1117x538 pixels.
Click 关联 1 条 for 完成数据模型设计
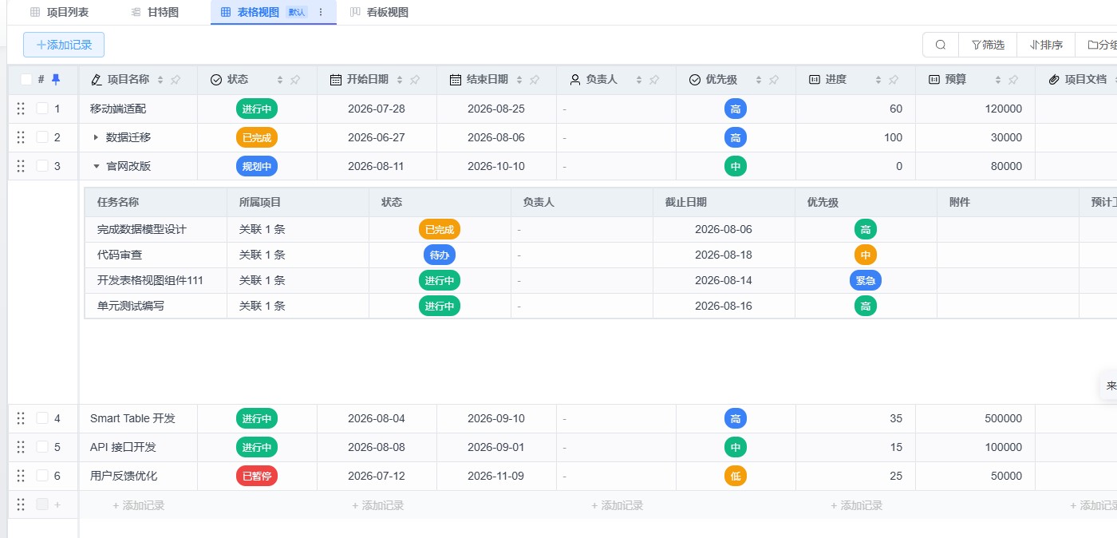coord(262,229)
